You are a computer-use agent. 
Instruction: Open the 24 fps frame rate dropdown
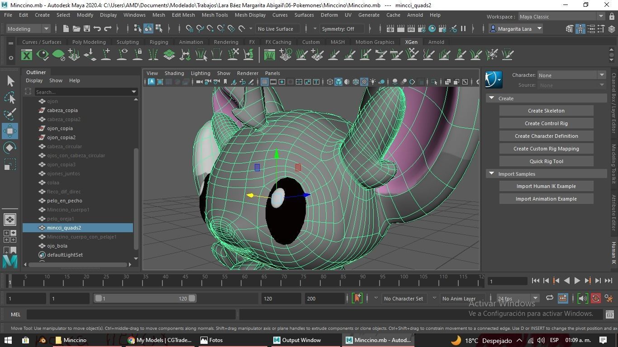pyautogui.click(x=518, y=298)
